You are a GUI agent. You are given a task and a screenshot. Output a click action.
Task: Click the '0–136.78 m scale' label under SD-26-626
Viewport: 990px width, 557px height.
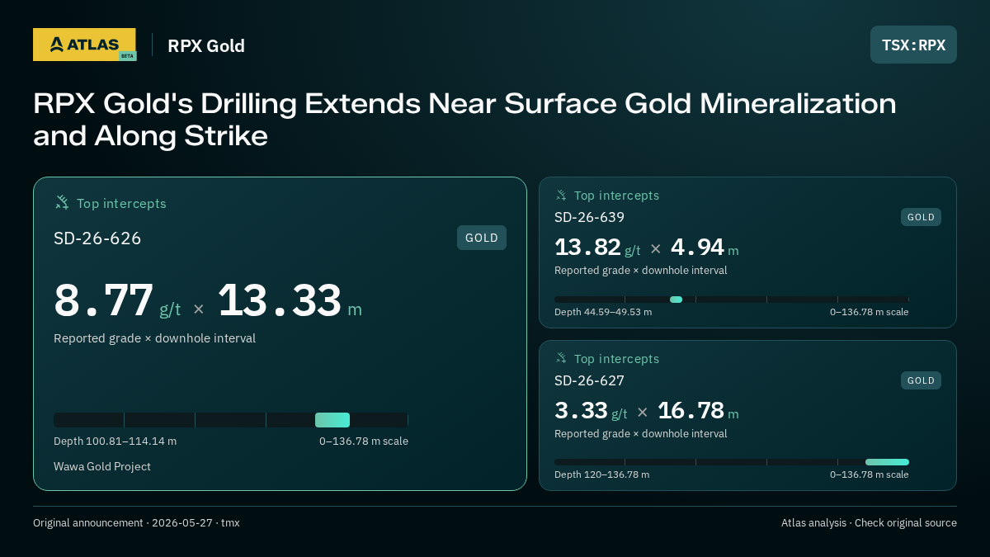coord(364,441)
